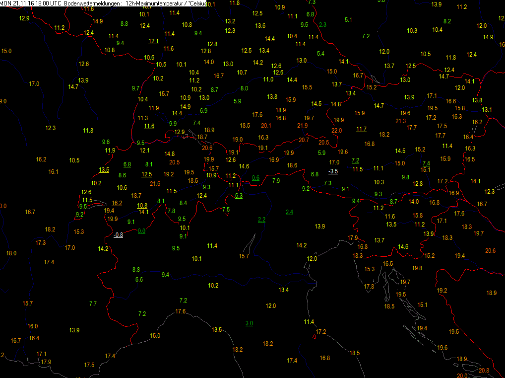Image resolution: width=505 pixels, height=378 pixels.
Task: Pick the green 9.8 value
Action: (405, 177)
